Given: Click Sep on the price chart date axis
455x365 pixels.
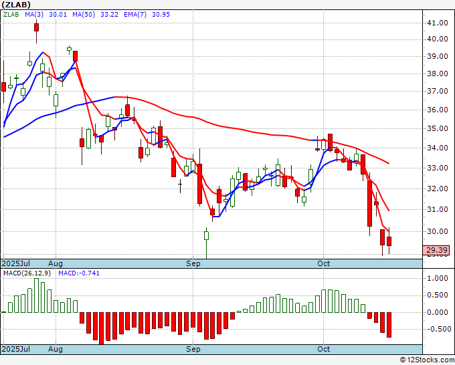Looking at the screenshot, I should coord(193,263).
